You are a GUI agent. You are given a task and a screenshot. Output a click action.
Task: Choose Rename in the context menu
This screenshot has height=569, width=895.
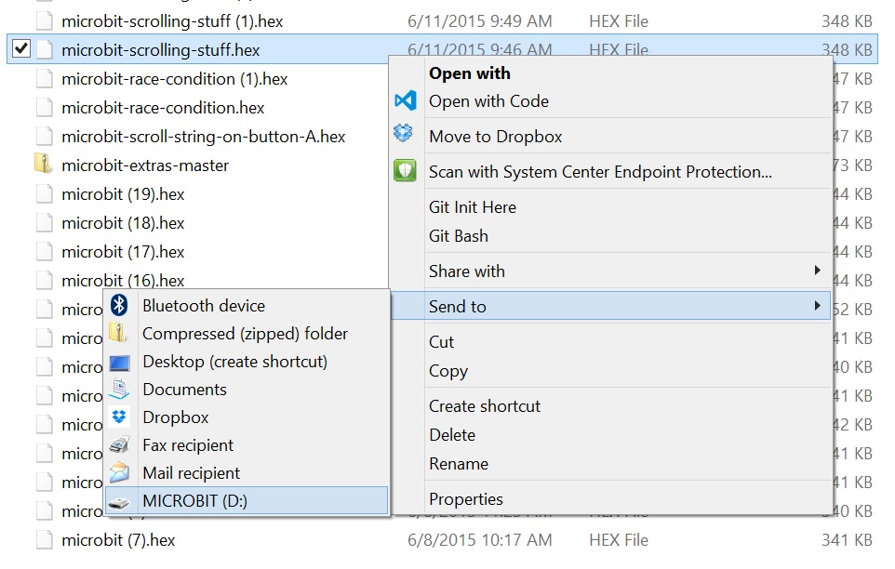pyautogui.click(x=458, y=464)
